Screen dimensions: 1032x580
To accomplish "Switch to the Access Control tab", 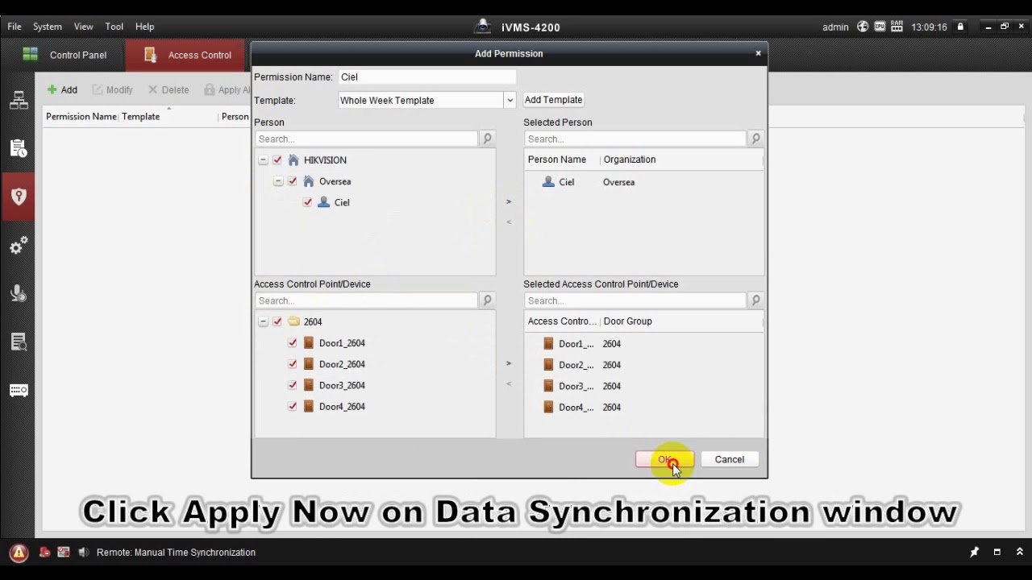I will click(185, 55).
